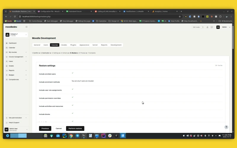
Task: Show more bookmarks chevron
Action: coord(214,21)
